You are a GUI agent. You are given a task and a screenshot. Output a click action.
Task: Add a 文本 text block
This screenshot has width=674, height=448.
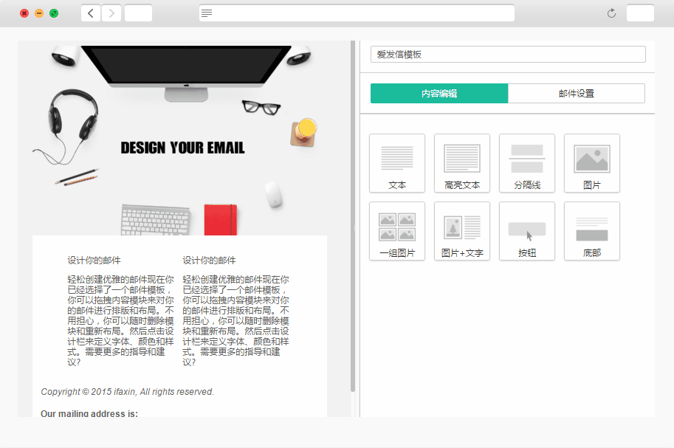tap(396, 163)
